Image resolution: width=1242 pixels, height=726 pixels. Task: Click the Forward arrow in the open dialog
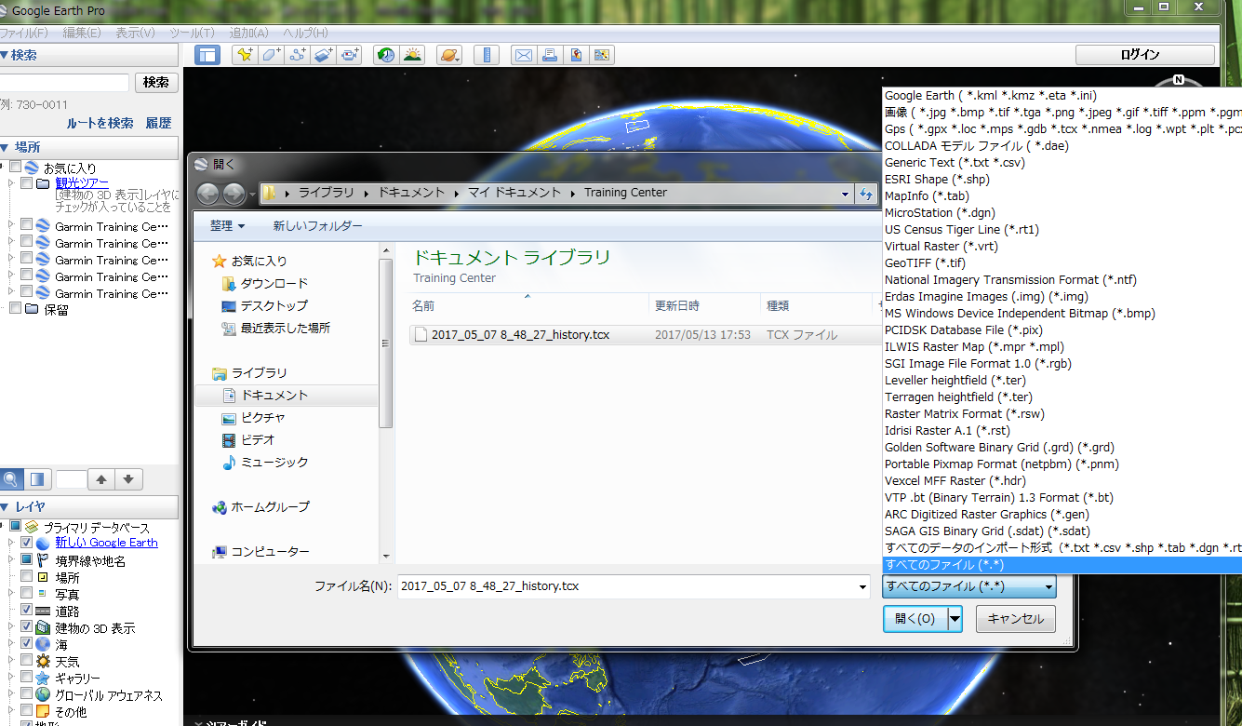pos(234,194)
